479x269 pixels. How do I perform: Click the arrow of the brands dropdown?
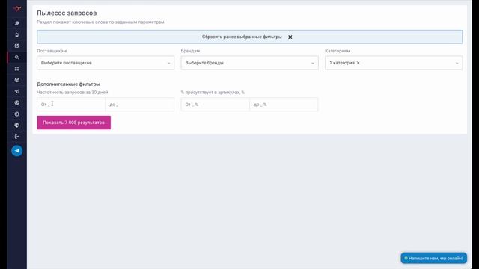(313, 63)
